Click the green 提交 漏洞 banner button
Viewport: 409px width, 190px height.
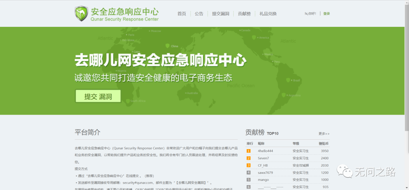tap(98, 96)
